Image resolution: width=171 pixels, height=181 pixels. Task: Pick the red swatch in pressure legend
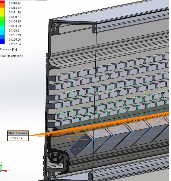2,2
